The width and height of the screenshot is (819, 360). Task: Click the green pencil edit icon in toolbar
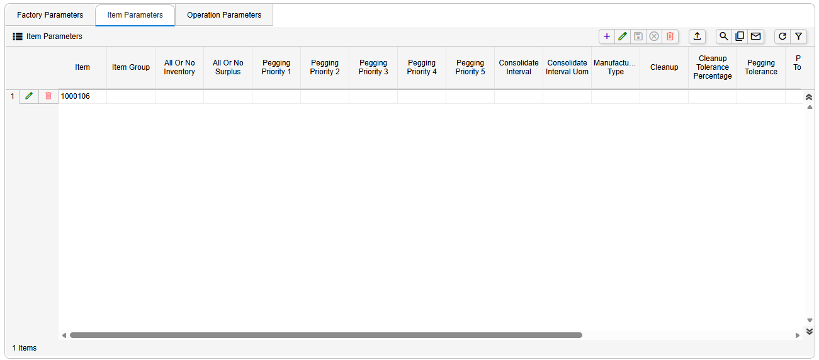click(x=623, y=37)
